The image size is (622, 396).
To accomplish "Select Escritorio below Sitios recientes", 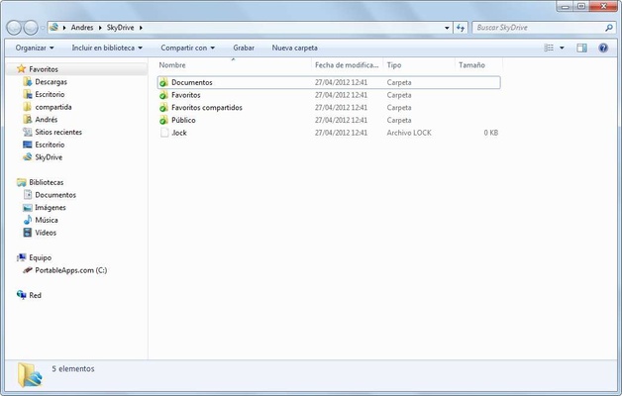I will pos(50,145).
